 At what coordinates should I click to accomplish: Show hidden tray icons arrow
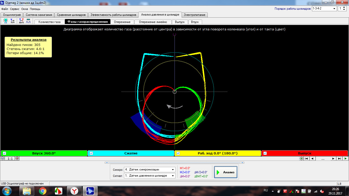click(x=272, y=191)
